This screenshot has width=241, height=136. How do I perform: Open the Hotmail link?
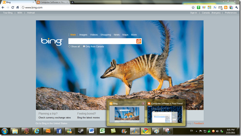click(x=31, y=13)
